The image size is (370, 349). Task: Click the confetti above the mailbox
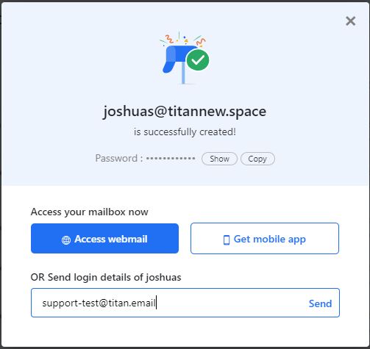[183, 39]
